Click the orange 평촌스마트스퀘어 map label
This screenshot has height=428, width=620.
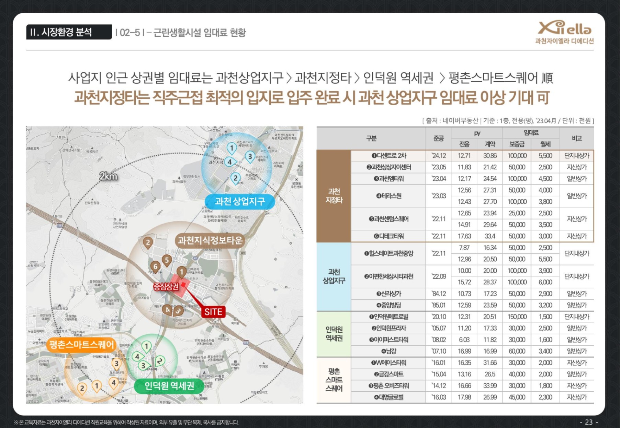point(81,345)
